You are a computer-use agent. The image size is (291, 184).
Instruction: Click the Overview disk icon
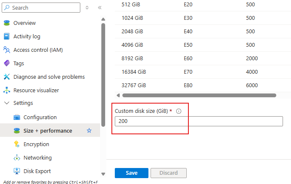(7, 23)
